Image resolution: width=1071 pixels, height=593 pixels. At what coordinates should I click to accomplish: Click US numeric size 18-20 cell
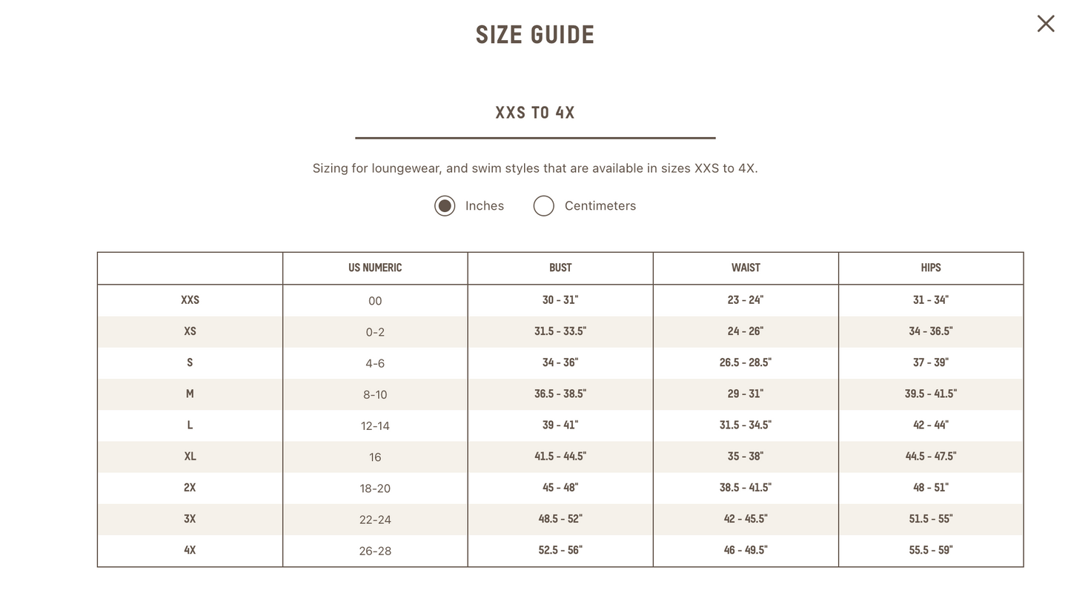pyautogui.click(x=375, y=488)
